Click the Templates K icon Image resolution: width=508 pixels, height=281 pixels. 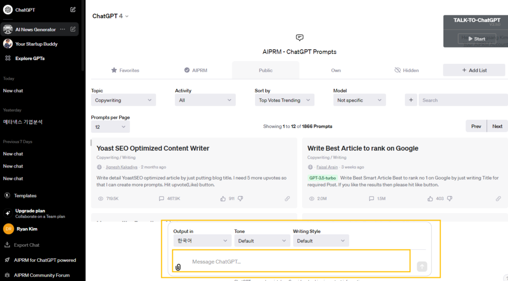(7, 195)
